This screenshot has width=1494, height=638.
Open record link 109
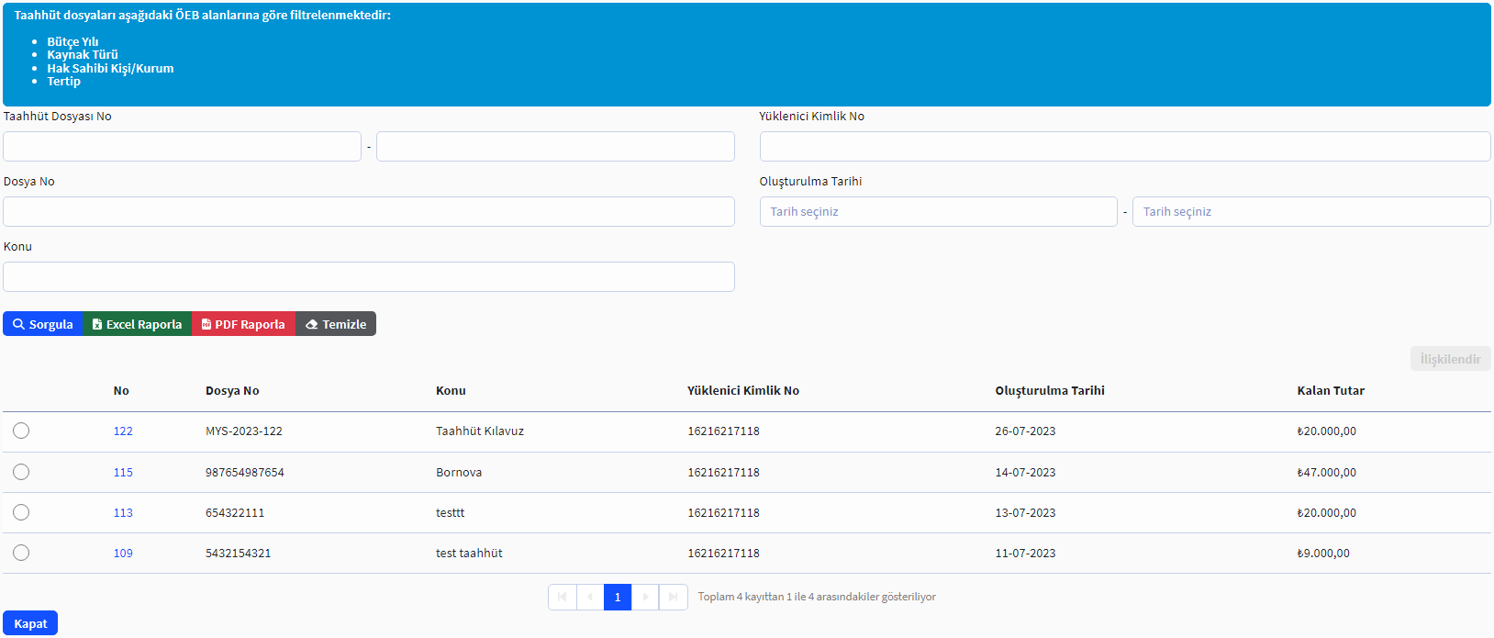pyautogui.click(x=123, y=554)
